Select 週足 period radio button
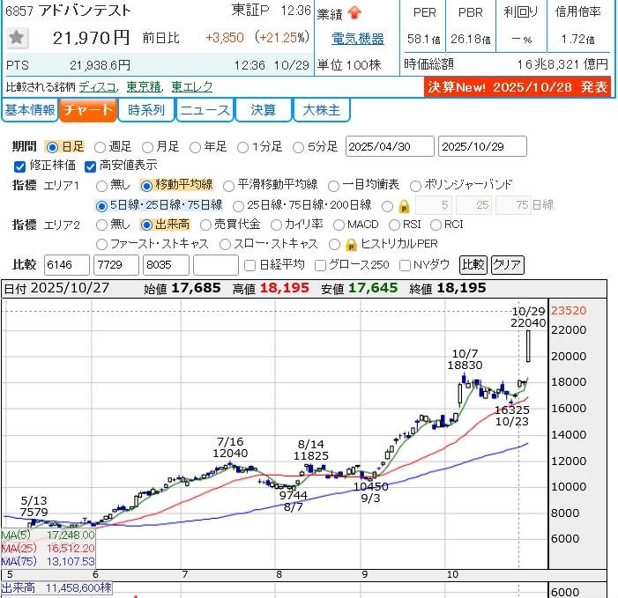This screenshot has width=618, height=598. click(100, 147)
